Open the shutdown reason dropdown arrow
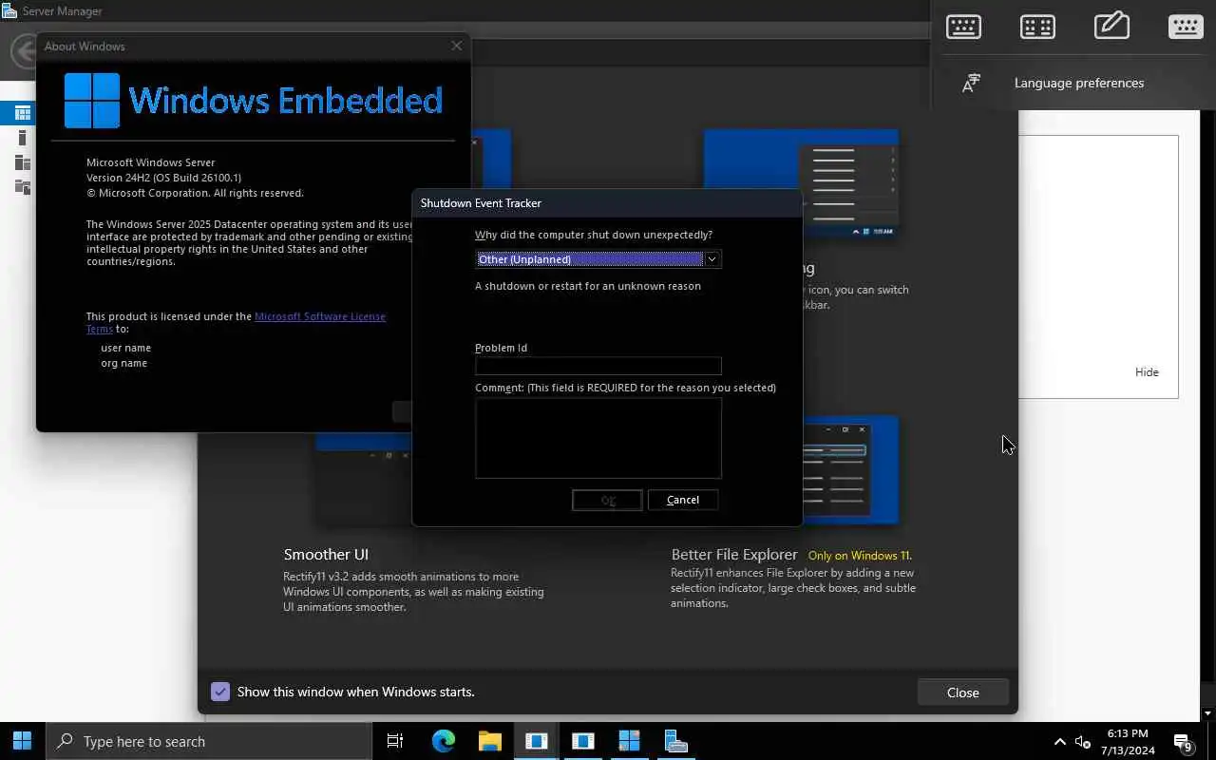The image size is (1216, 760). pos(712,259)
